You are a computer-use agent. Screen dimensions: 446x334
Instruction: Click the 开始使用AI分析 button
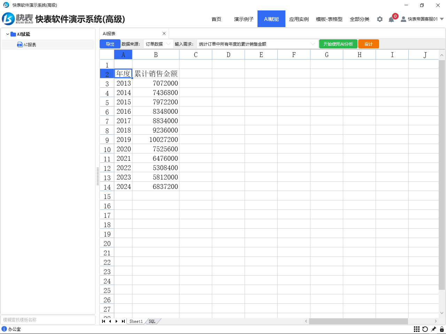tap(338, 44)
